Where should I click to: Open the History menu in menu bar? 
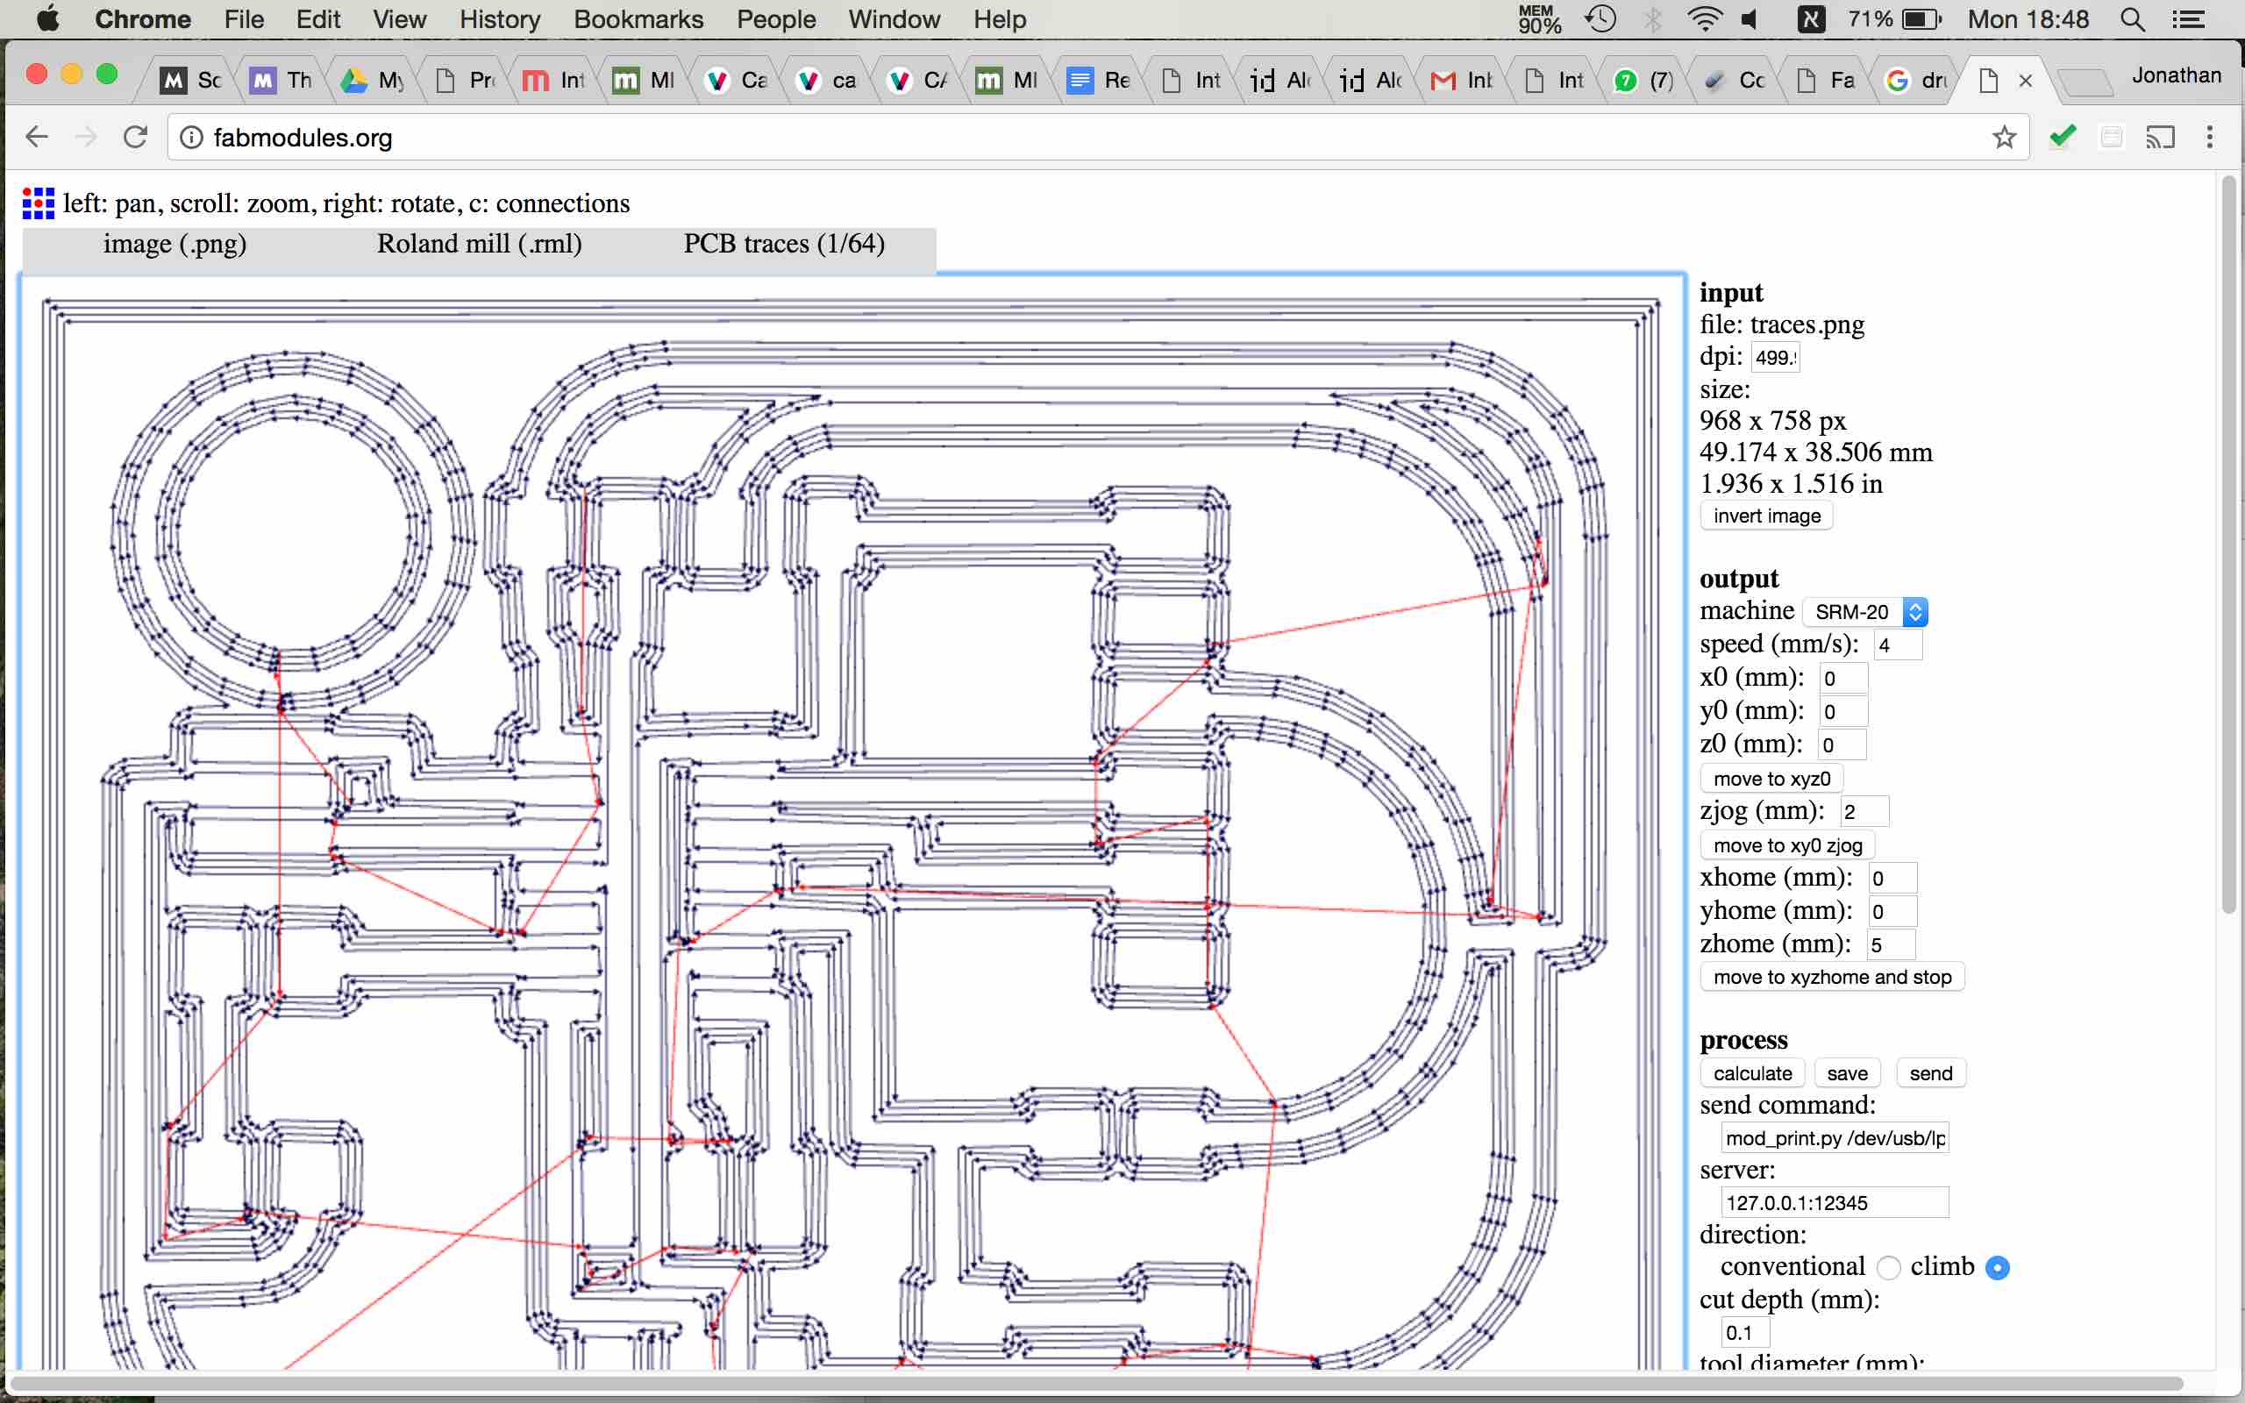pyautogui.click(x=499, y=19)
